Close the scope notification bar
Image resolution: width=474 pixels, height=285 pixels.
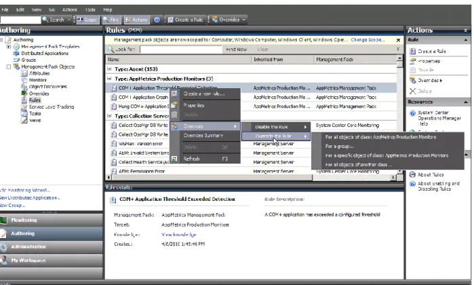(398, 40)
